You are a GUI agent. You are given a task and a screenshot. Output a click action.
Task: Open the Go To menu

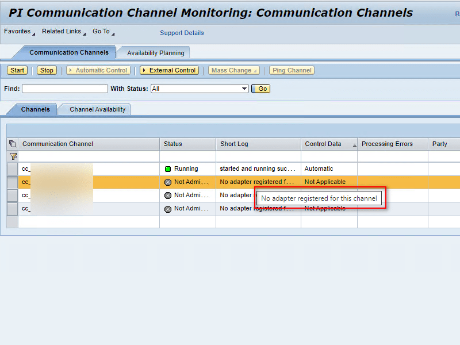[x=103, y=32]
